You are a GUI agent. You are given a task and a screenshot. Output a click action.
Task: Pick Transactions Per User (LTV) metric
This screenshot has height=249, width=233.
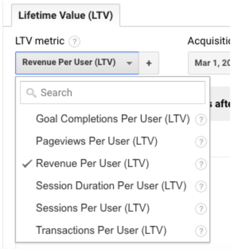[x=101, y=230]
